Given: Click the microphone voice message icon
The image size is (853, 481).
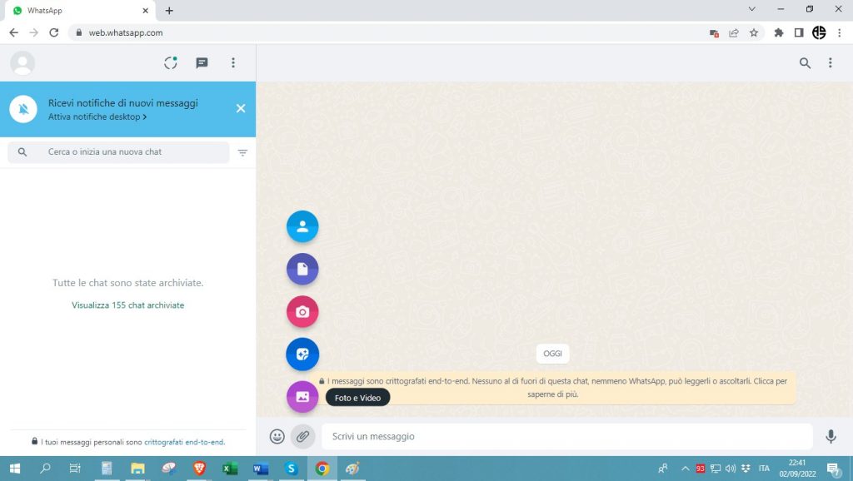Looking at the screenshot, I should (x=831, y=436).
